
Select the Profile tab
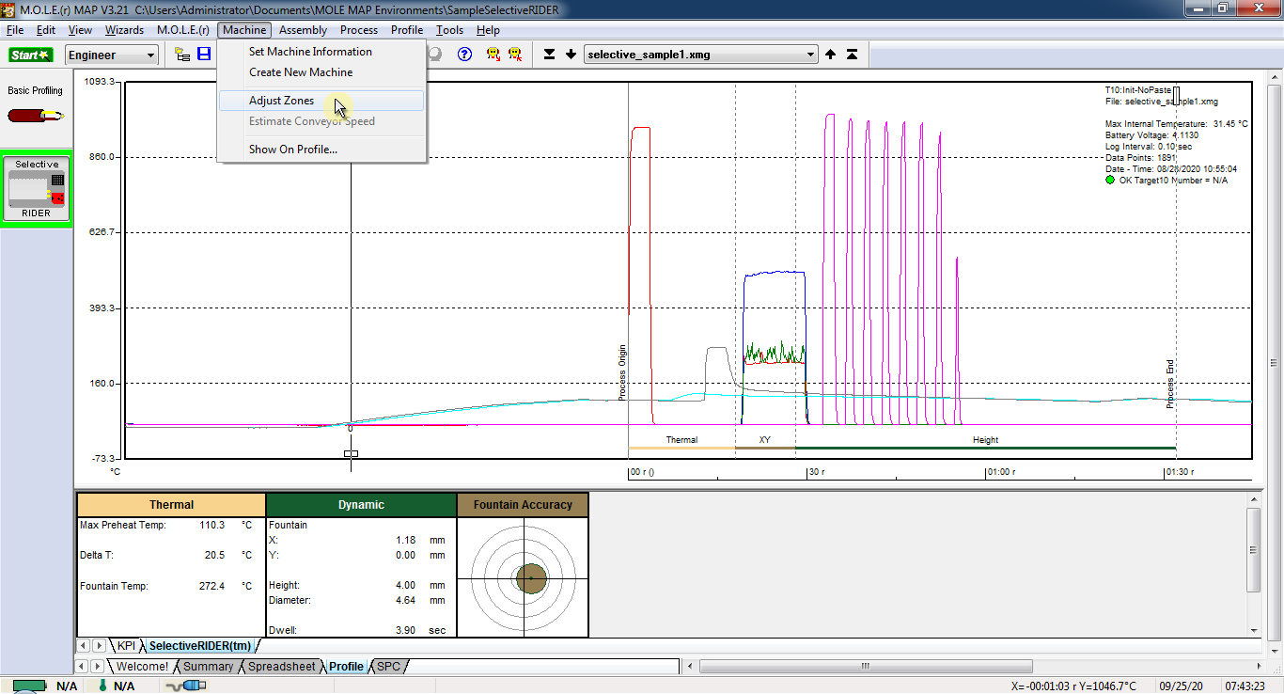coord(346,667)
